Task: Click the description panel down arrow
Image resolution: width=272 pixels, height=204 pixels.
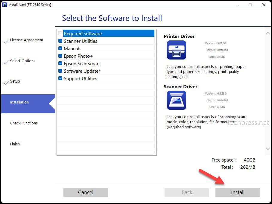Action: (x=268, y=149)
